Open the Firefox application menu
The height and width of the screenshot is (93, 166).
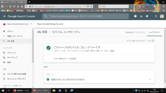(164, 6)
